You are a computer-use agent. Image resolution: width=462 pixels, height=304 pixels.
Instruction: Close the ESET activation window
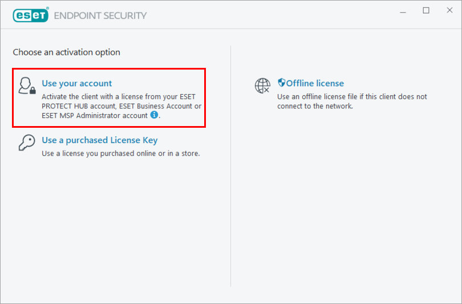[448, 11]
